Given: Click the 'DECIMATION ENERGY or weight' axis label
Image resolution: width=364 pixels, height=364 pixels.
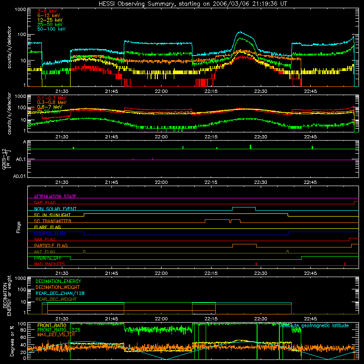Looking at the screenshot, I should point(7,295).
